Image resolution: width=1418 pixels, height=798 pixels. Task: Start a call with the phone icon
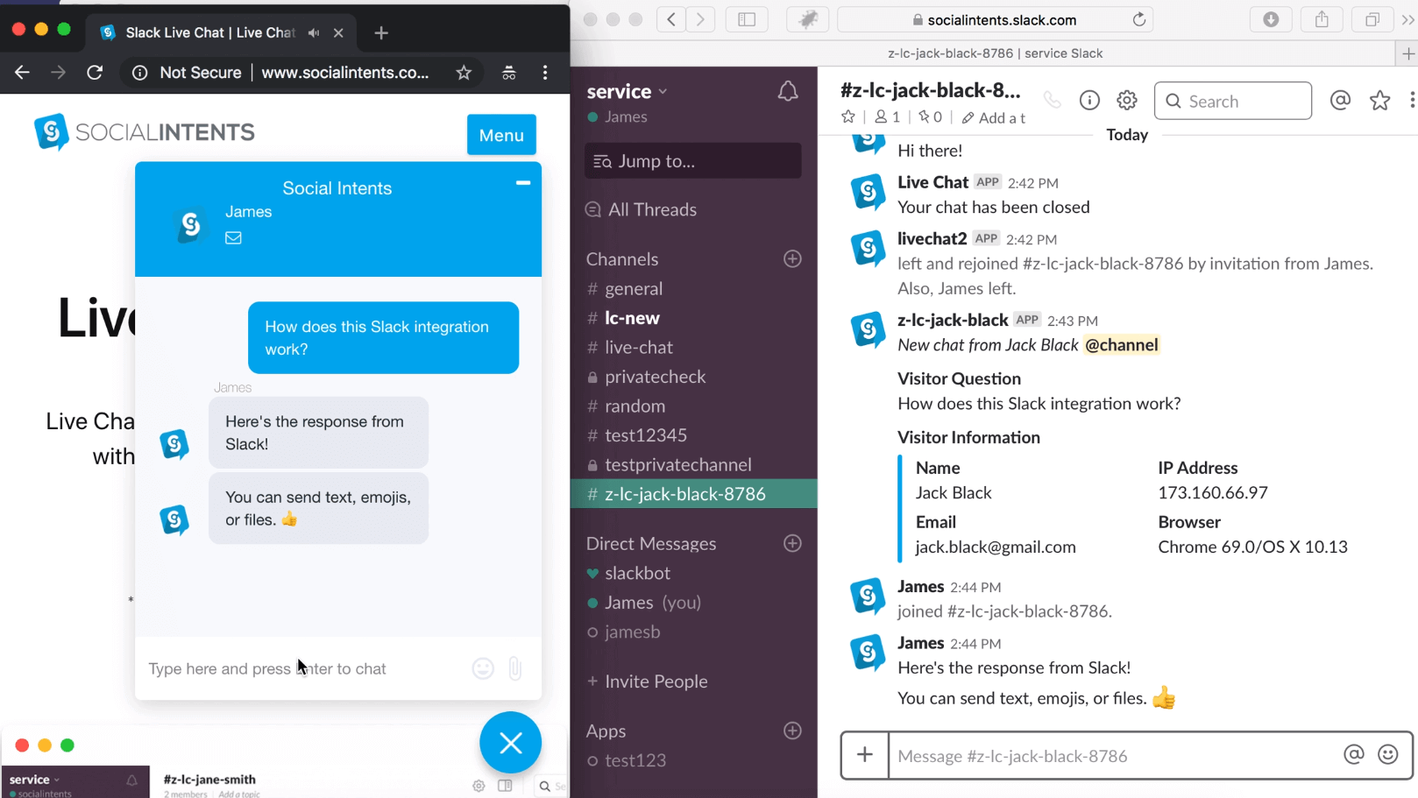(1052, 101)
